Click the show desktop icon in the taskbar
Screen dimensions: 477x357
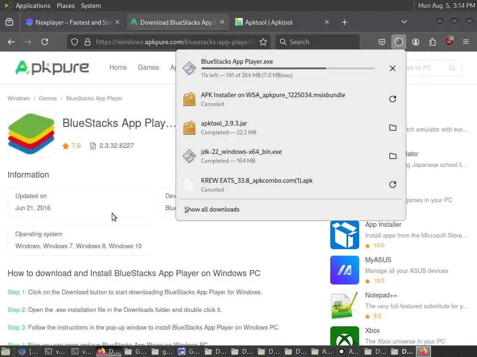(x=6, y=351)
